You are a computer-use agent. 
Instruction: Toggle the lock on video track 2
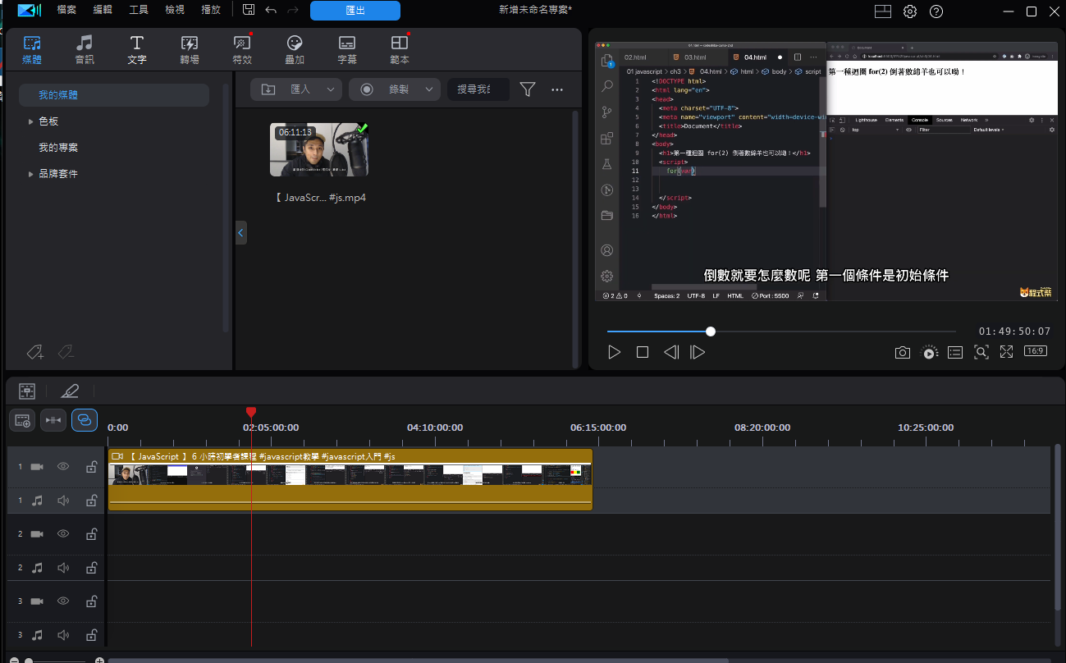92,534
